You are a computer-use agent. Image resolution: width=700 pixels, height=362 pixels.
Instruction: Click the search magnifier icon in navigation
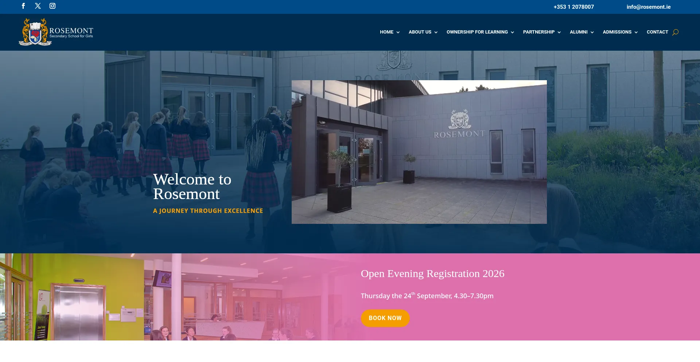pyautogui.click(x=675, y=32)
